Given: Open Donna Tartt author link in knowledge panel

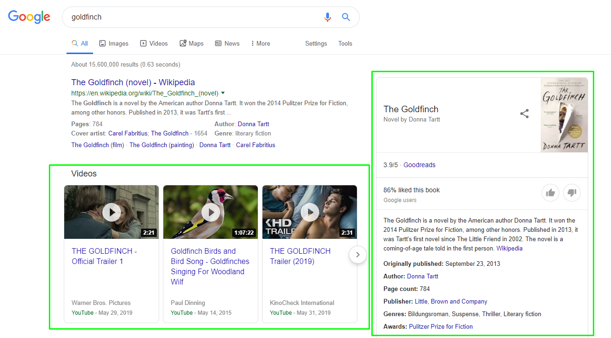Looking at the screenshot, I should [423, 276].
